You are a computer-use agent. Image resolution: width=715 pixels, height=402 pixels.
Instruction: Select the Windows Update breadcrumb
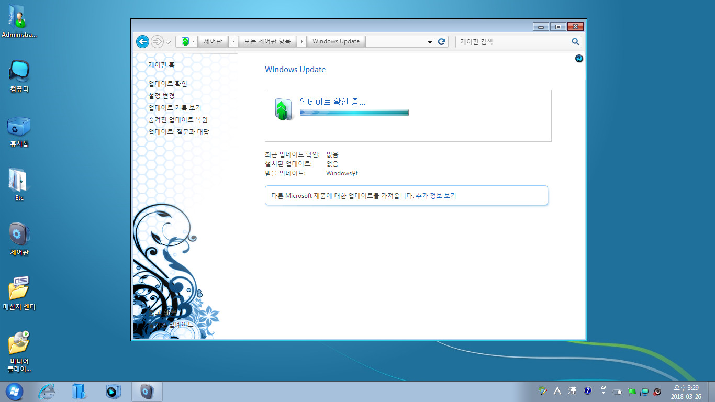[336, 41]
